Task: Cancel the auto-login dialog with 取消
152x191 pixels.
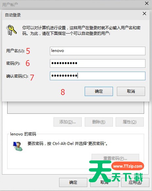Action: pyautogui.click(x=131, y=91)
